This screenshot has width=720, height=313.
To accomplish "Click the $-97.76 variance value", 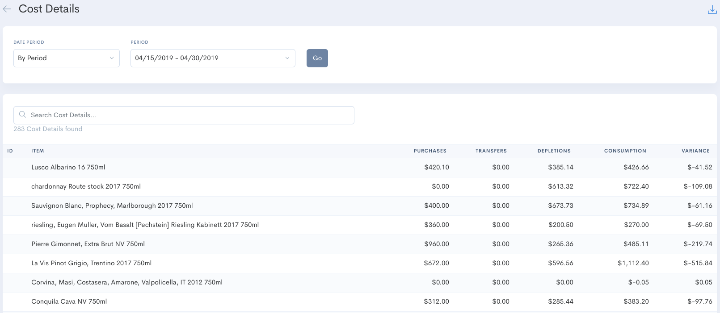I will point(700,301).
